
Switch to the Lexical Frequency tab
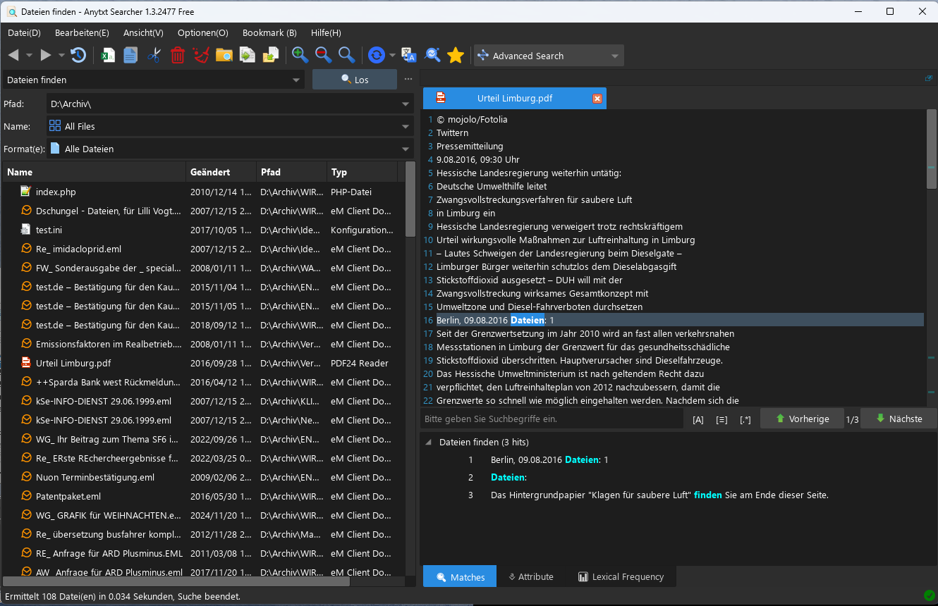point(621,576)
